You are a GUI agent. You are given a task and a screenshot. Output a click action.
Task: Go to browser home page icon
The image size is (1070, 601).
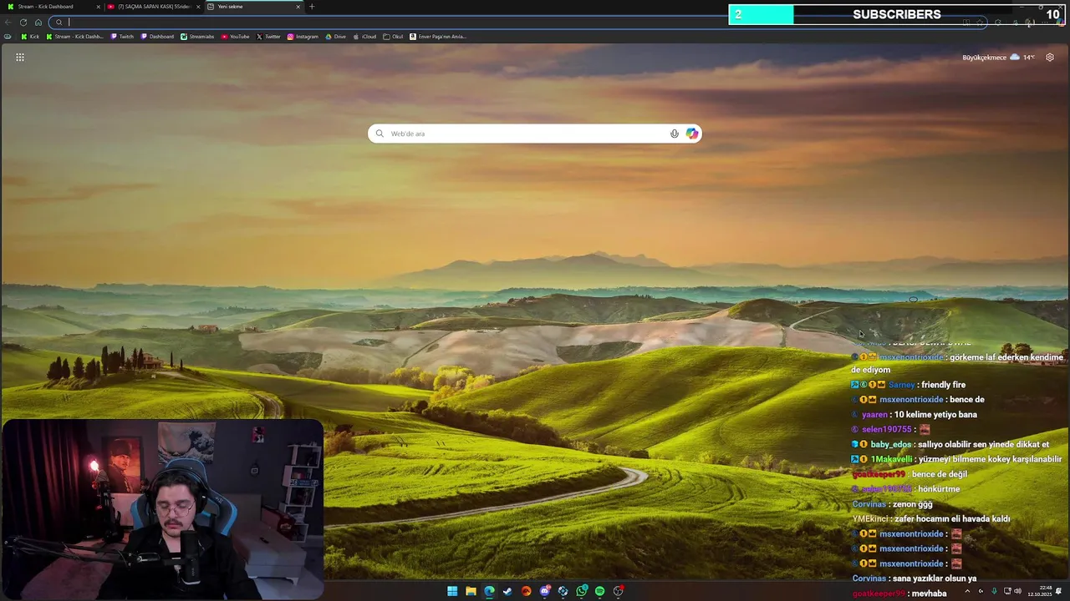tap(38, 23)
